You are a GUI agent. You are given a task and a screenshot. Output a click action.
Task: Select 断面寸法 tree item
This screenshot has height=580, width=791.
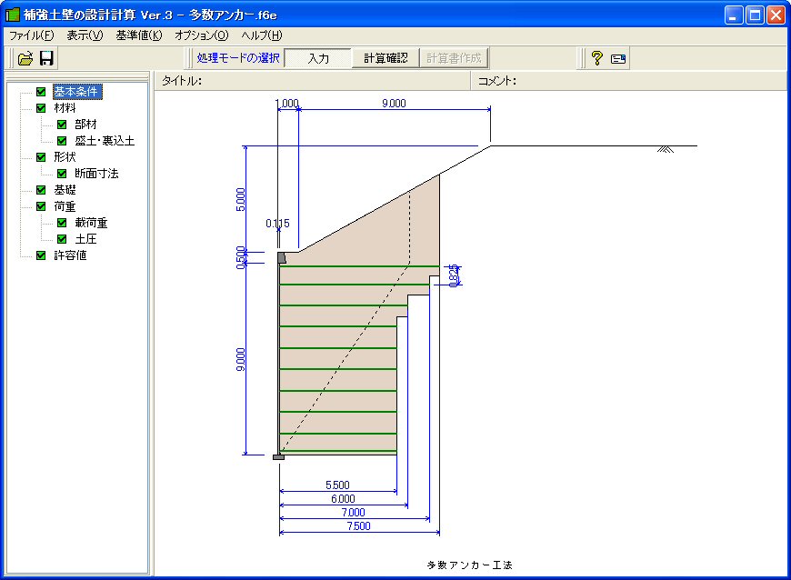click(x=96, y=174)
